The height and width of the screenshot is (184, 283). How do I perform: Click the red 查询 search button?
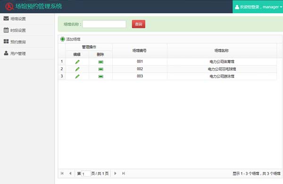click(139, 24)
